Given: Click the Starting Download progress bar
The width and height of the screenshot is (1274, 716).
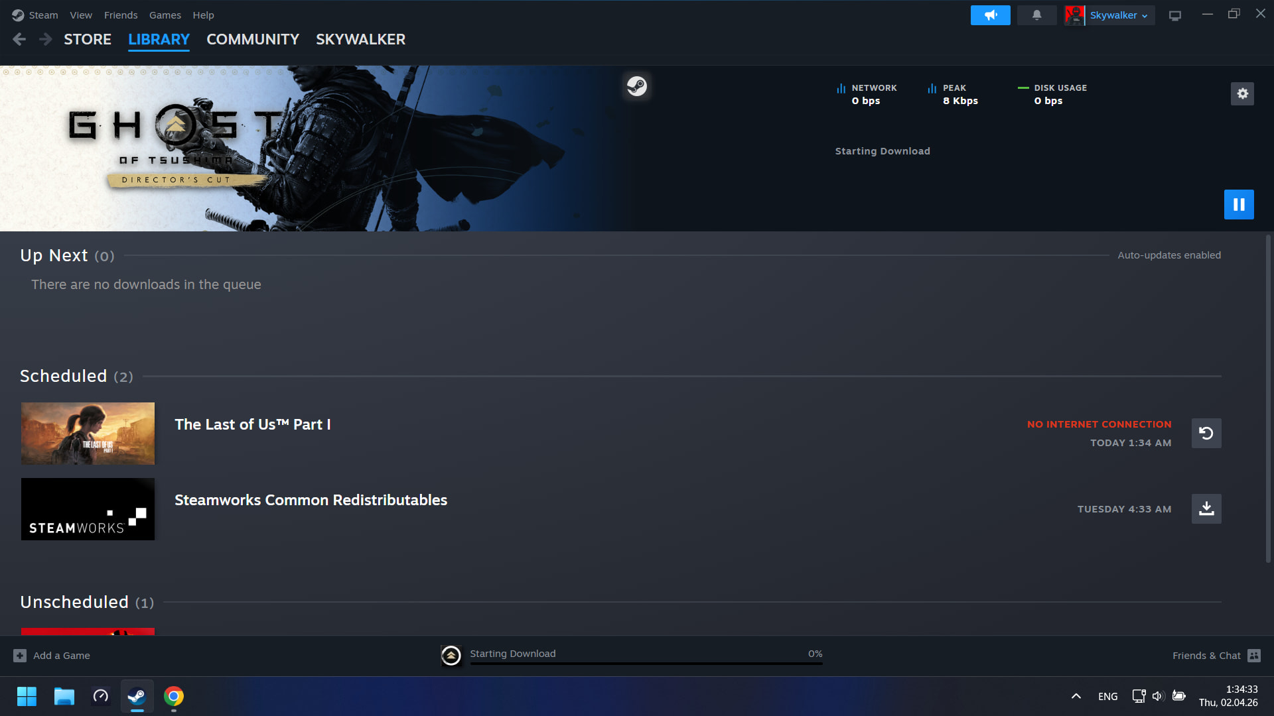Looking at the screenshot, I should point(646,662).
